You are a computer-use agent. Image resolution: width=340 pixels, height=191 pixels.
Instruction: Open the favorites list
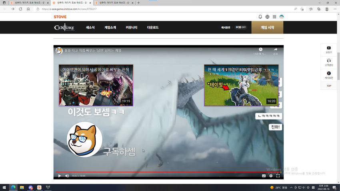pos(311,9)
